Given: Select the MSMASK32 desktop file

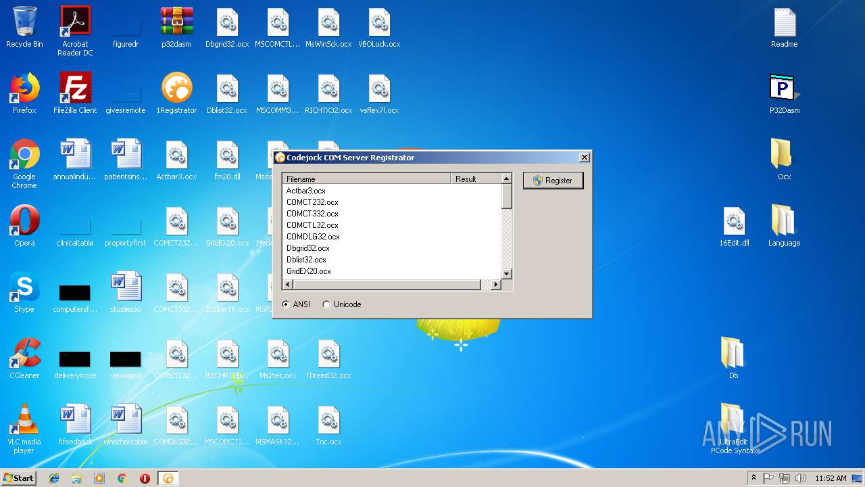Looking at the screenshot, I should (278, 425).
